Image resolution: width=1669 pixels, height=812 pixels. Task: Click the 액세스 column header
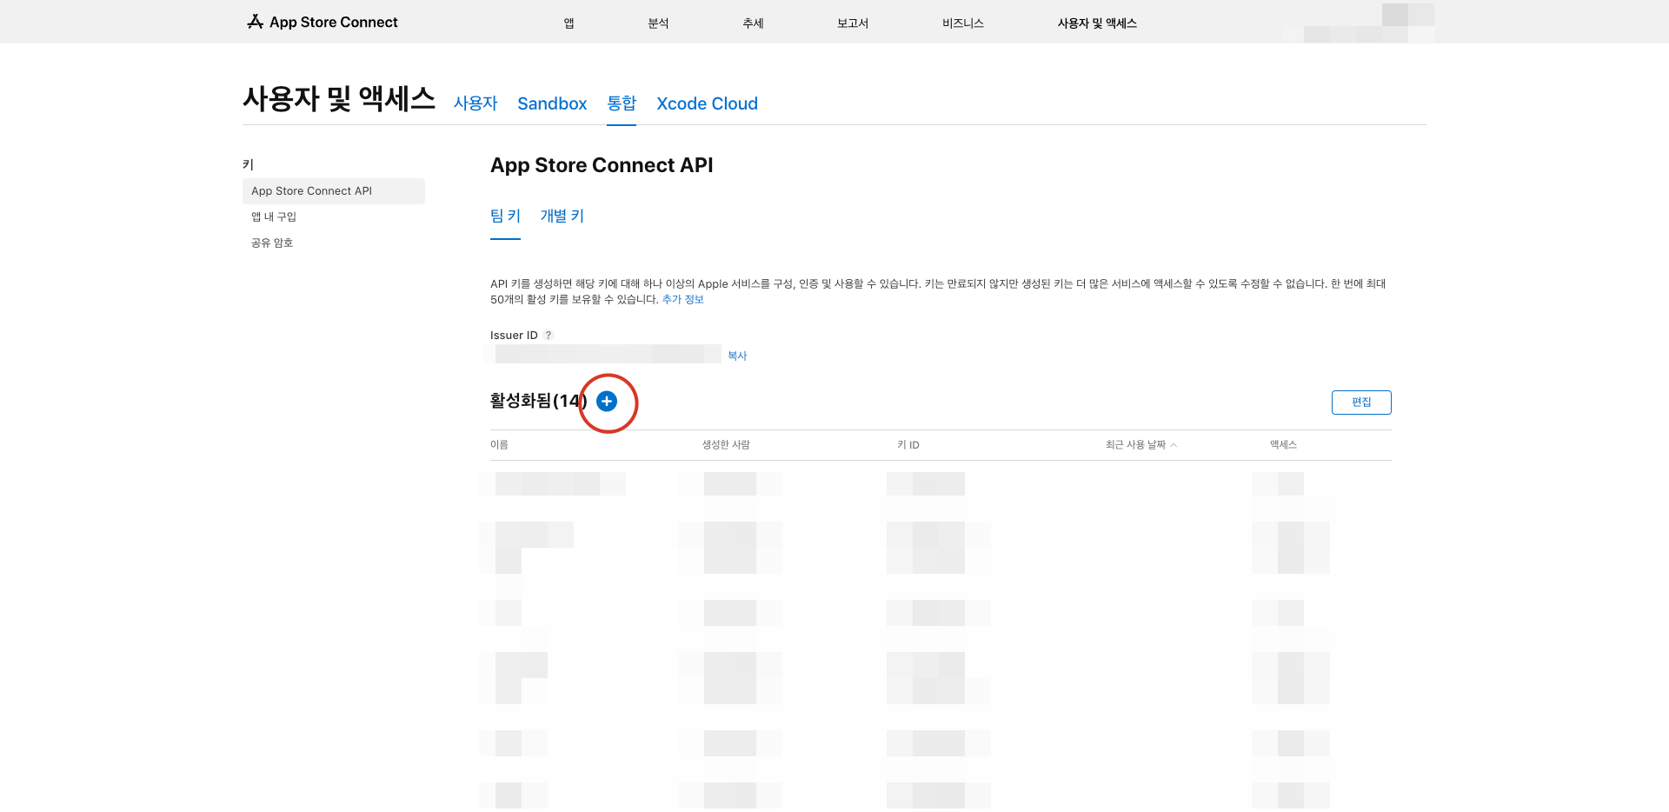coord(1283,445)
